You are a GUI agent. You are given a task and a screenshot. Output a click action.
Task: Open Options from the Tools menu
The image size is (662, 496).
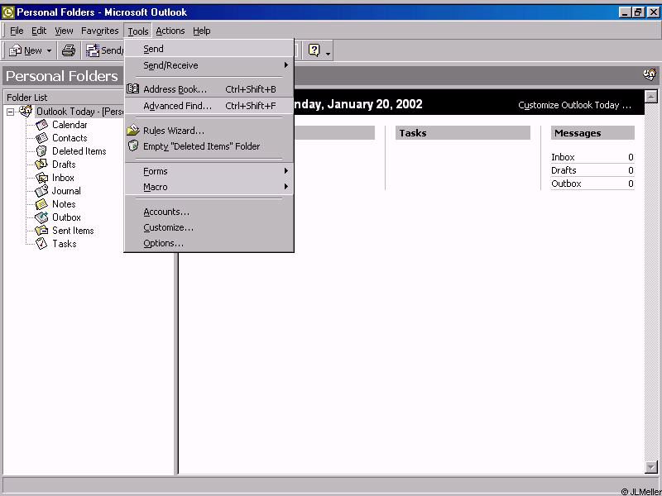click(x=209, y=243)
